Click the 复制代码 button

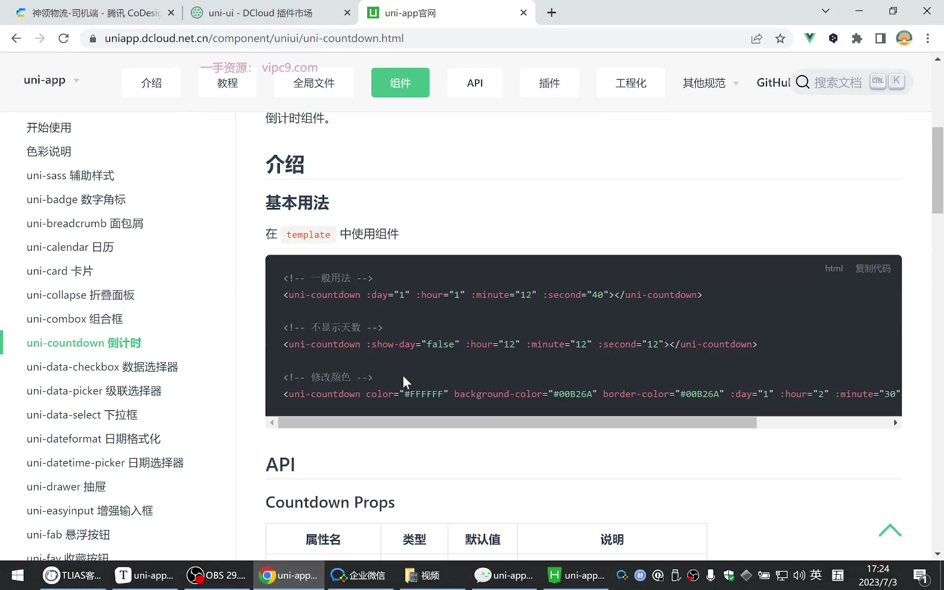873,268
